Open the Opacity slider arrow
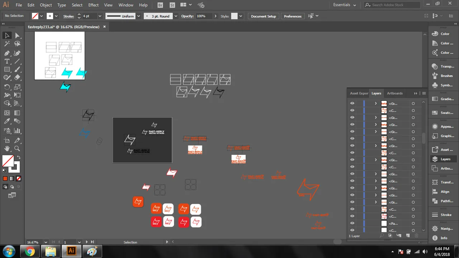 pyautogui.click(x=215, y=16)
